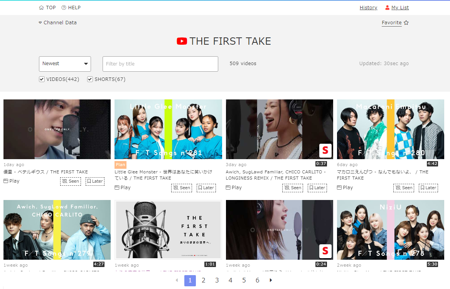Go to page 4
450x289 pixels.
click(x=231, y=281)
